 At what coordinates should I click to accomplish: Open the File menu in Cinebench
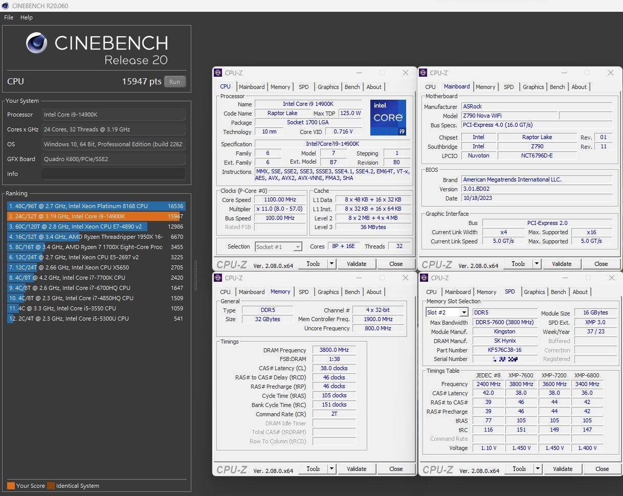point(9,17)
